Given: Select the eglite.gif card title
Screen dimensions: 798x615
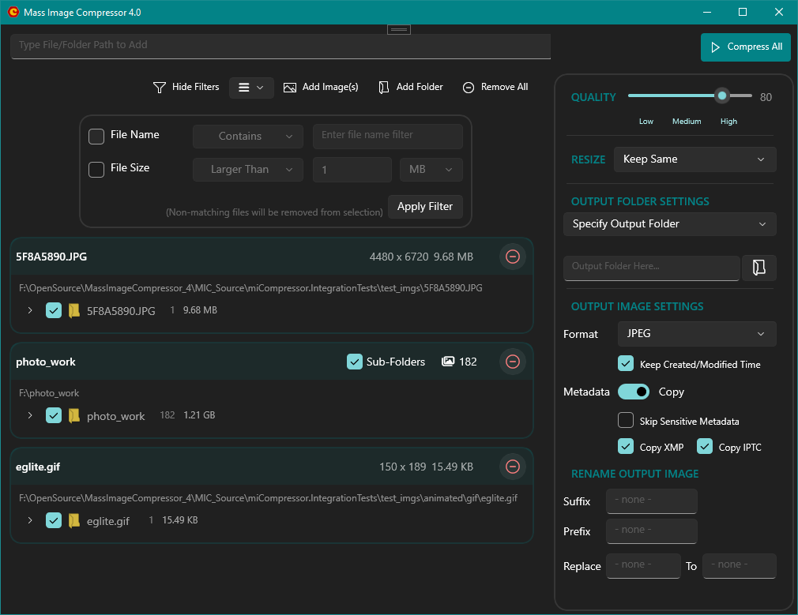Looking at the screenshot, I should tap(38, 467).
